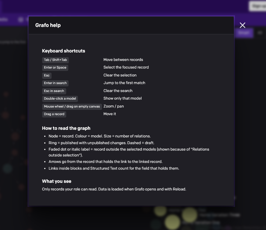Click the Select the focused record text
This screenshot has height=230, width=266.
126,67
